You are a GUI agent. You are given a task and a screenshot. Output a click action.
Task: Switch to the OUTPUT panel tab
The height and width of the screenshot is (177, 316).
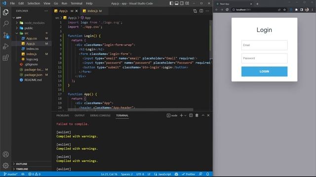click(79, 116)
